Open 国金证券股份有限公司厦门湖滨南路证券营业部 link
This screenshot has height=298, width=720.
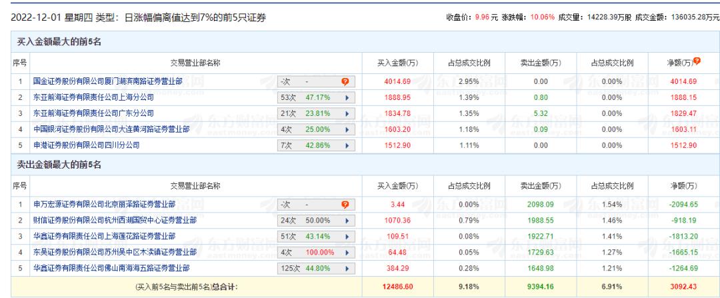[x=109, y=82]
